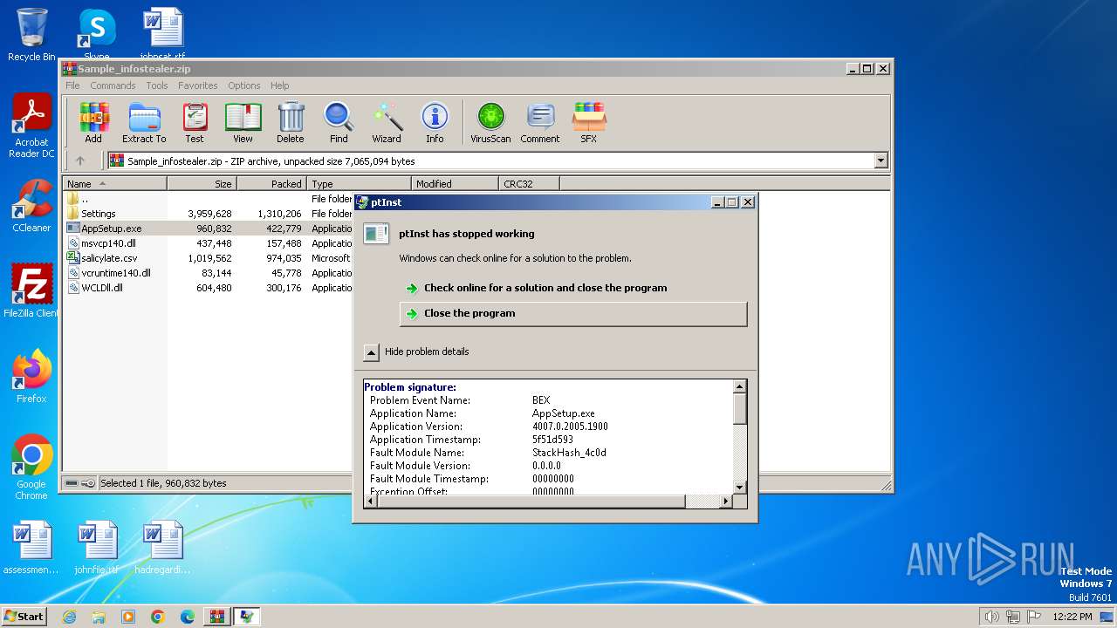The height and width of the screenshot is (628, 1117).
Task: Open Acrobat Reader DC desktop icon
Action: point(31,126)
